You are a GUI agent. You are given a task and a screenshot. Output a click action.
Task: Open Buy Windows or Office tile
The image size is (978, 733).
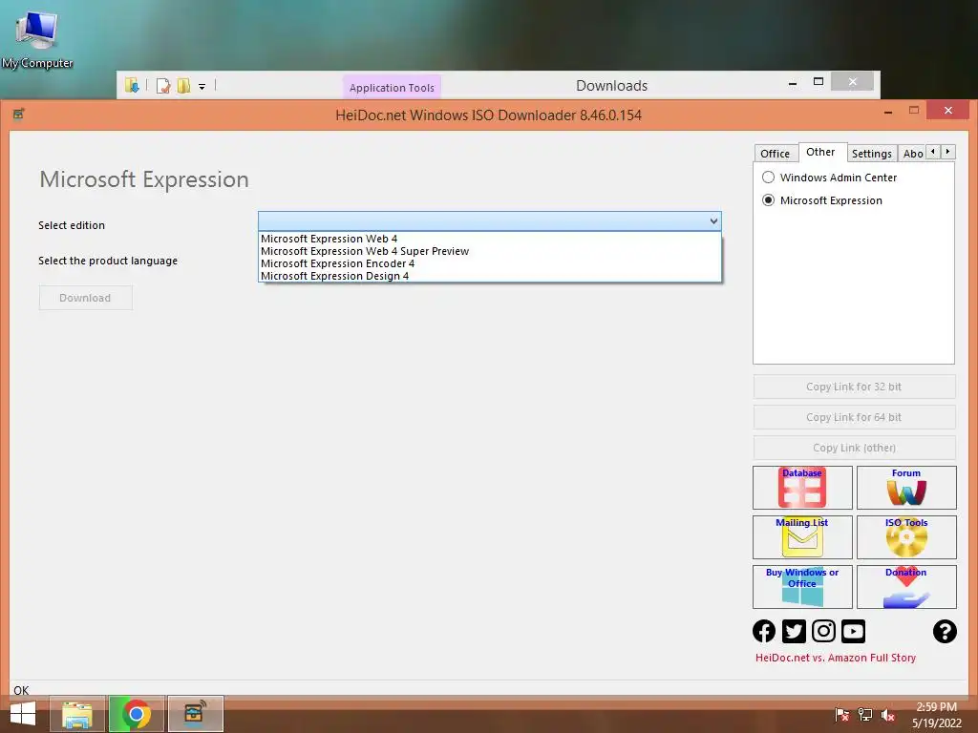pyautogui.click(x=802, y=587)
